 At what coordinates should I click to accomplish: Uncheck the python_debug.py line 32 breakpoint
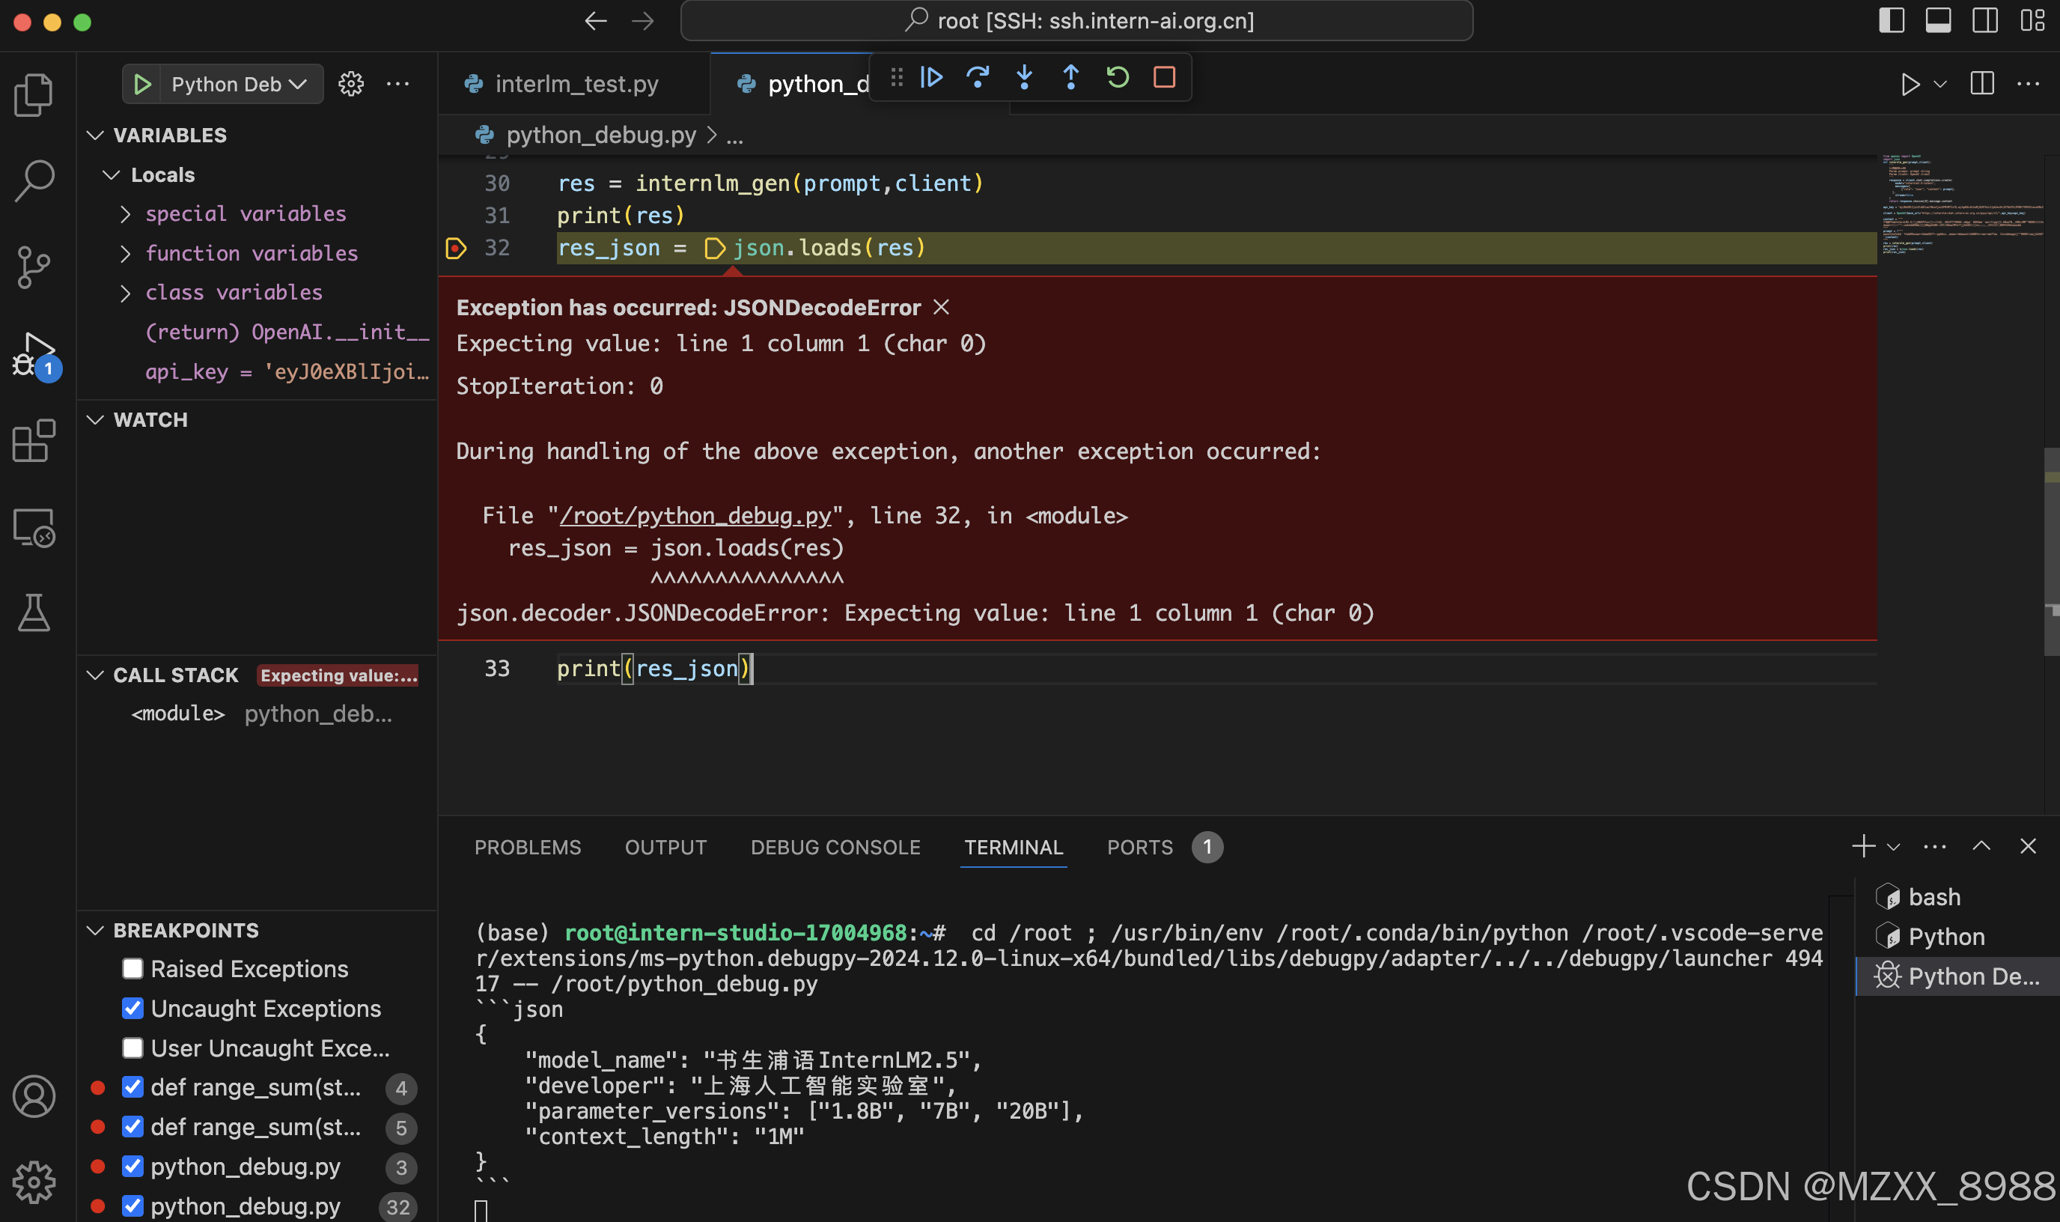click(132, 1206)
